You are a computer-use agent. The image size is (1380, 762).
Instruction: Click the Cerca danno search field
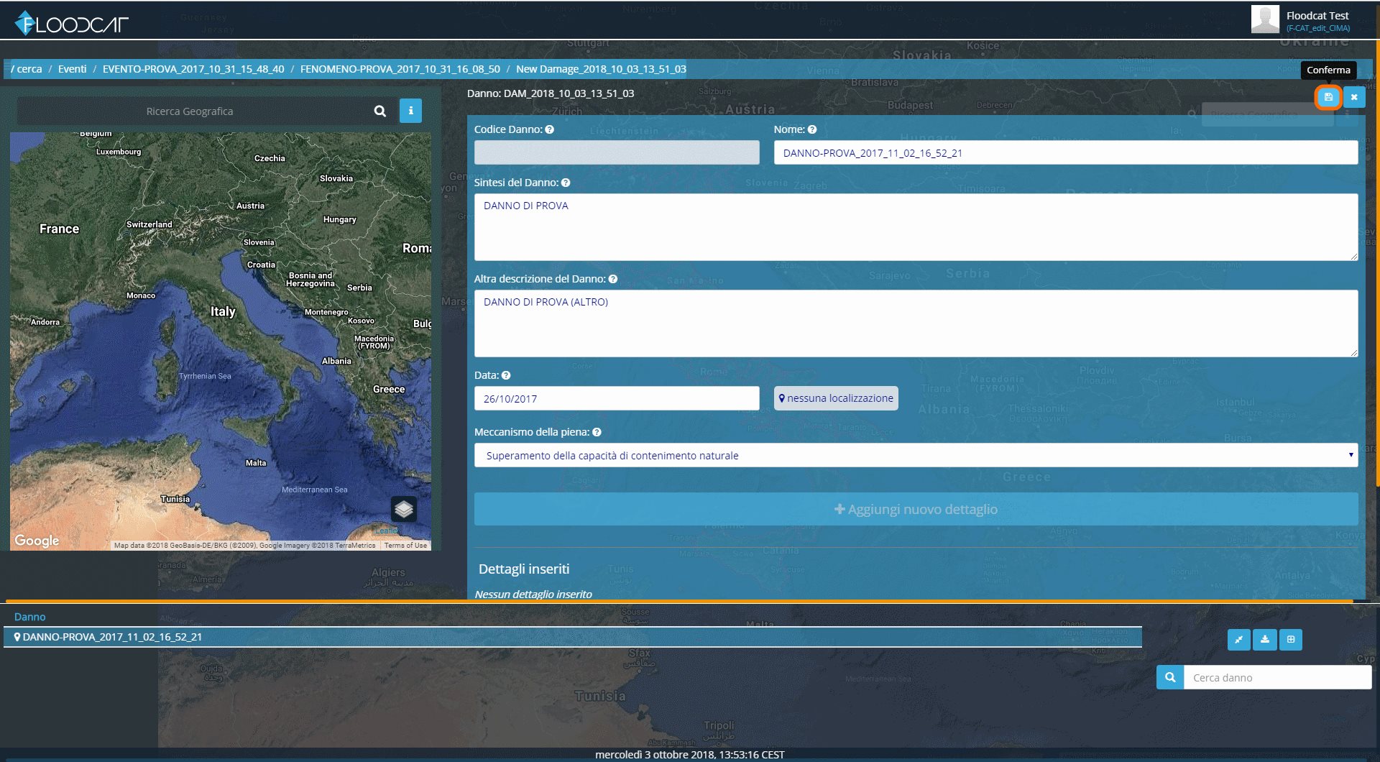pyautogui.click(x=1277, y=677)
